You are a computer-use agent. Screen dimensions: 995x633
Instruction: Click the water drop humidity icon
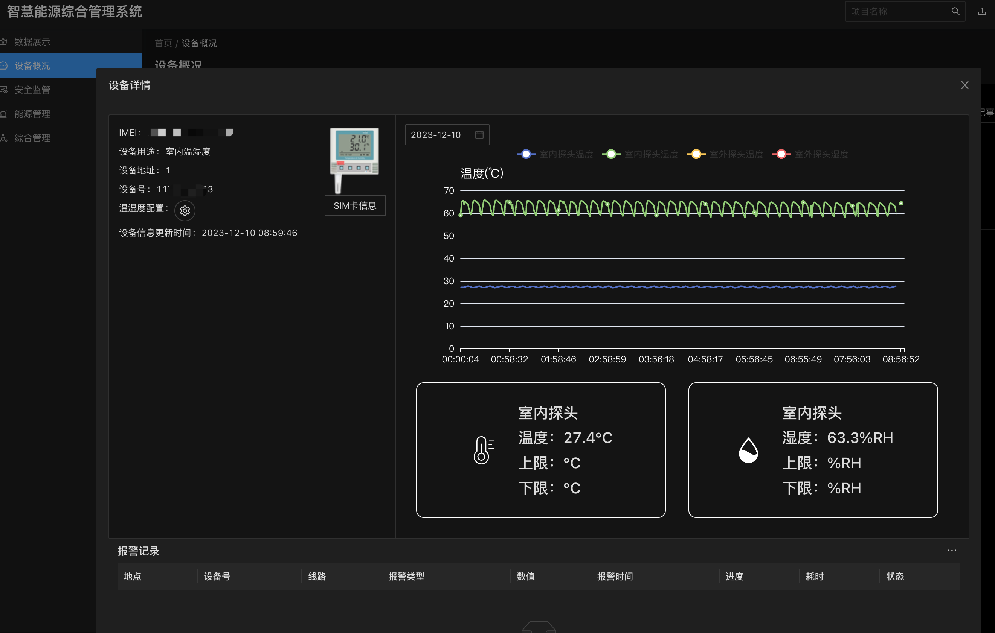coord(748,450)
